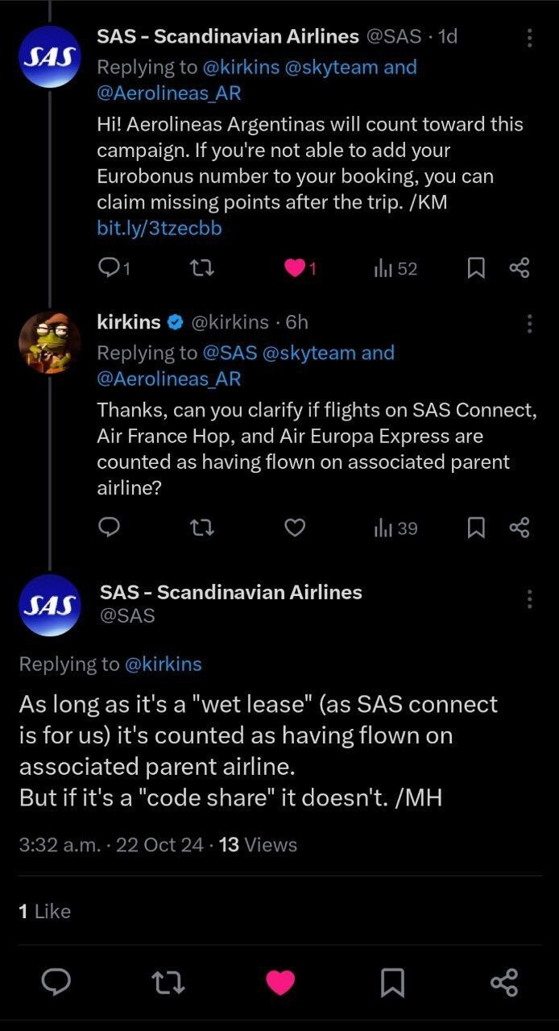Open @kirkins mention in main reply
The height and width of the screenshot is (1031, 559).
(x=164, y=664)
